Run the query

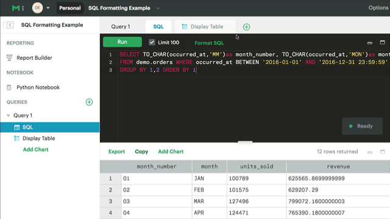point(122,42)
